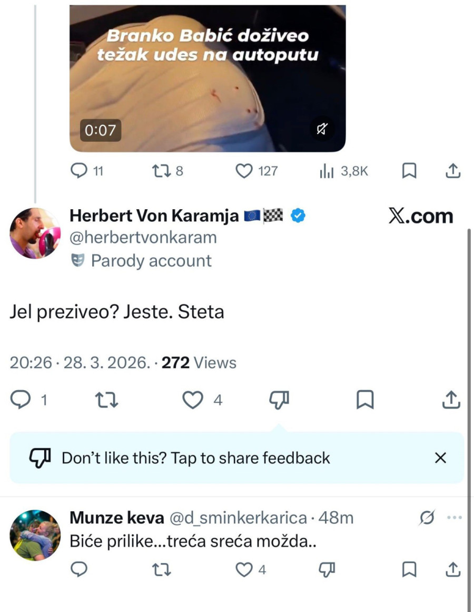The width and height of the screenshot is (474, 612).
Task: Open Herbert Von Karamja profile picture
Action: point(35,234)
